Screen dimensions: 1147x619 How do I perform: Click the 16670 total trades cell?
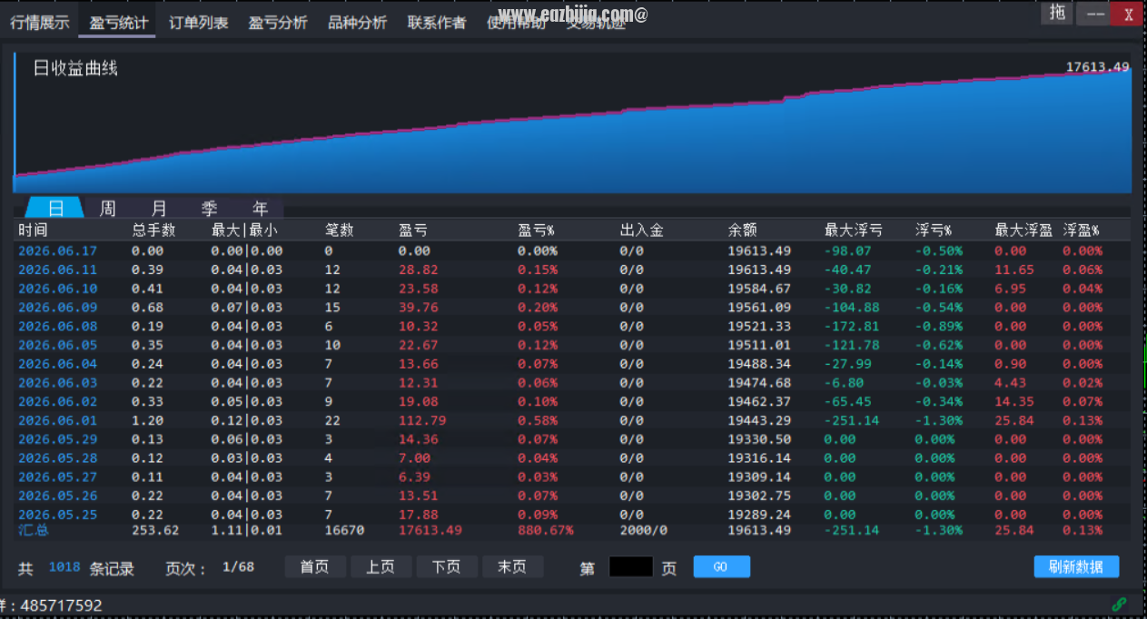(x=344, y=530)
